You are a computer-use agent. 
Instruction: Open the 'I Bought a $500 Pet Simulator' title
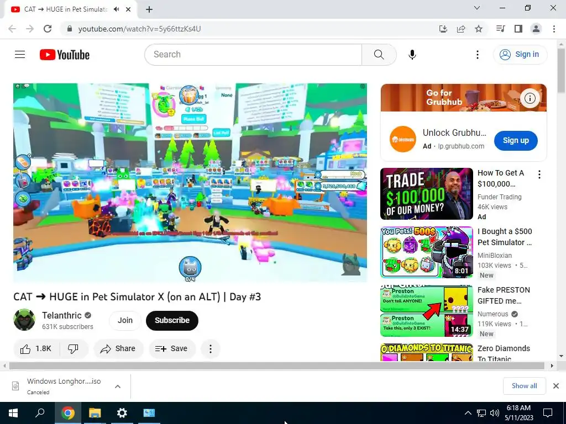point(505,237)
